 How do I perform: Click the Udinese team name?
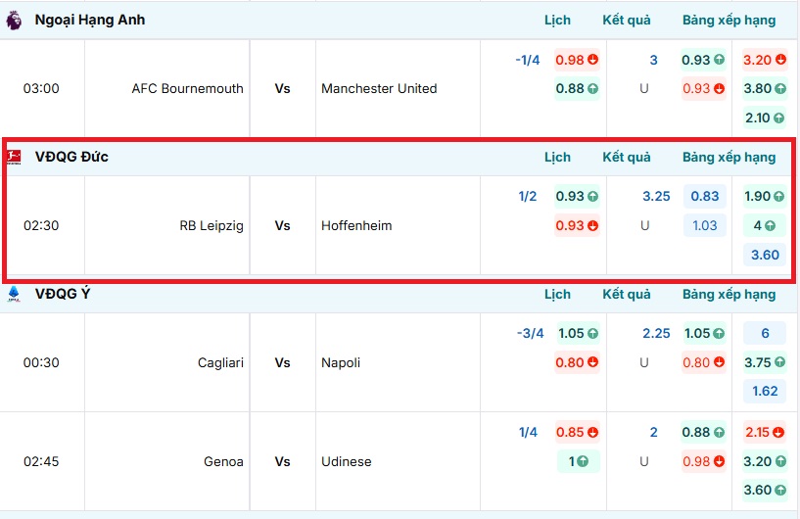tap(347, 461)
